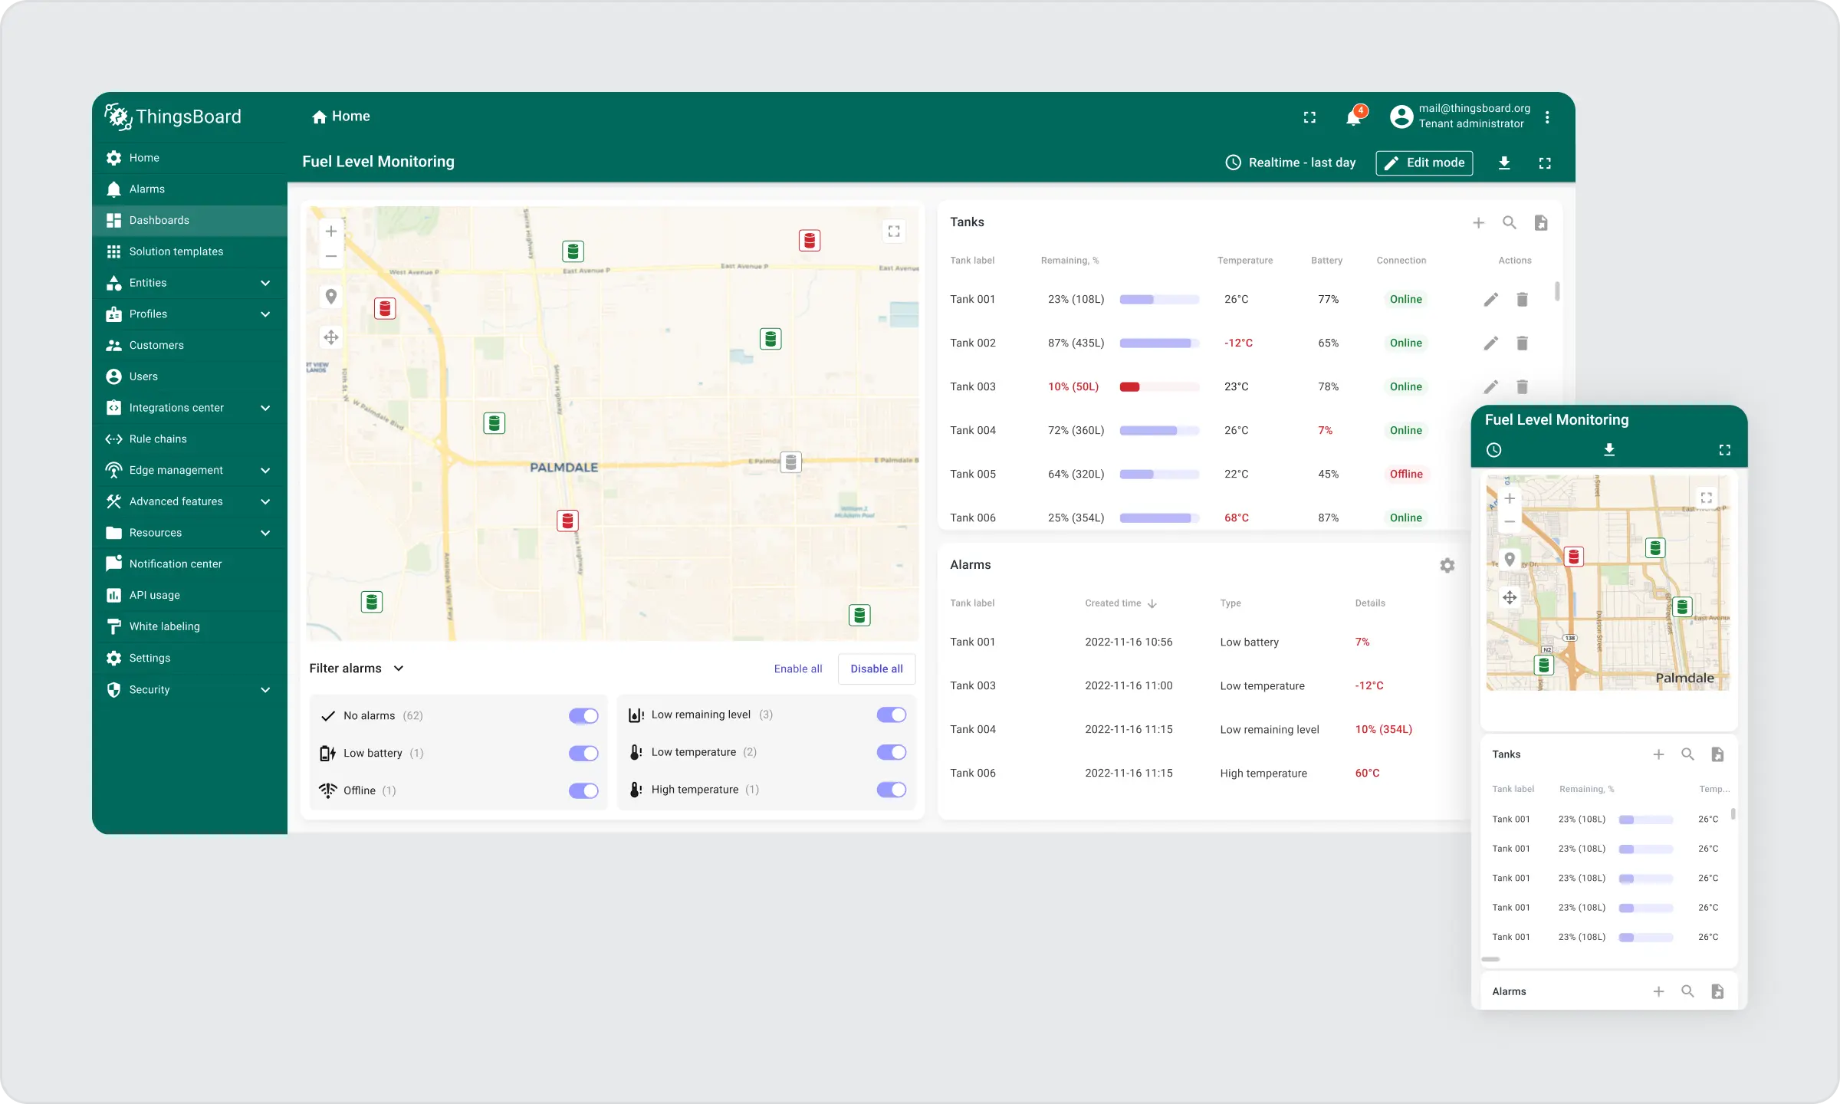Image resolution: width=1840 pixels, height=1104 pixels.
Task: Disable the Low battery filter switch
Action: [x=583, y=753]
